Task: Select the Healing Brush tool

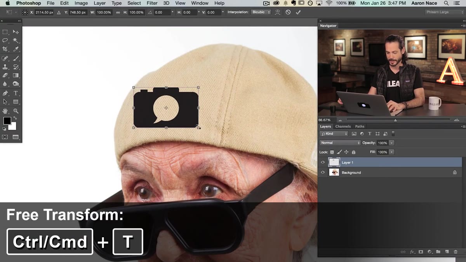Action: point(5,58)
